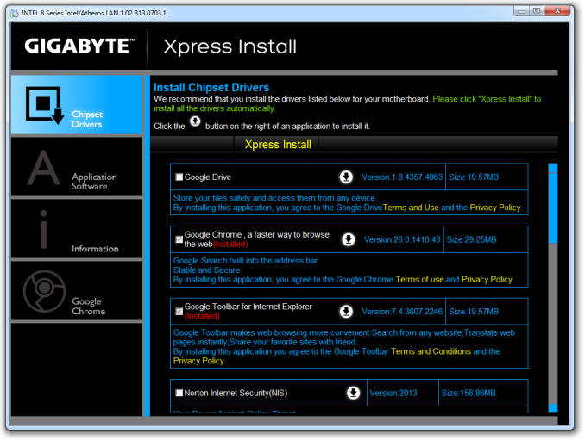The width and height of the screenshot is (585, 440).
Task: Open the Application Software section
Action: tap(77, 167)
